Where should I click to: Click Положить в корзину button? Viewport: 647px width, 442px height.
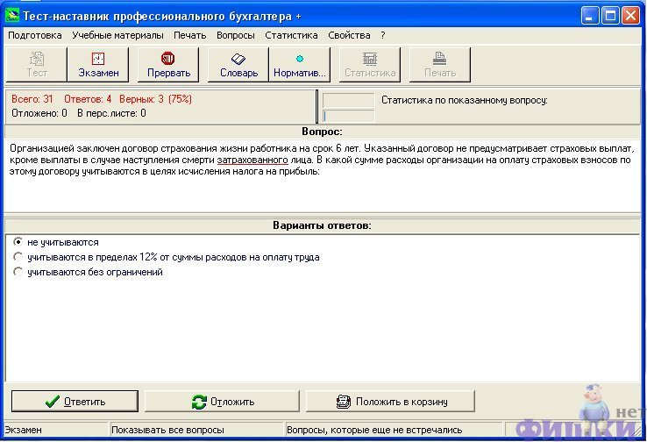coord(390,402)
